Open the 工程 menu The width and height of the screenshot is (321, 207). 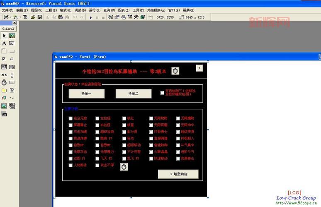pos(51,10)
